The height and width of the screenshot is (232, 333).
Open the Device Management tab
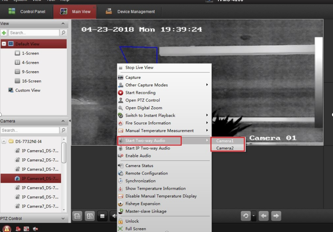(130, 12)
